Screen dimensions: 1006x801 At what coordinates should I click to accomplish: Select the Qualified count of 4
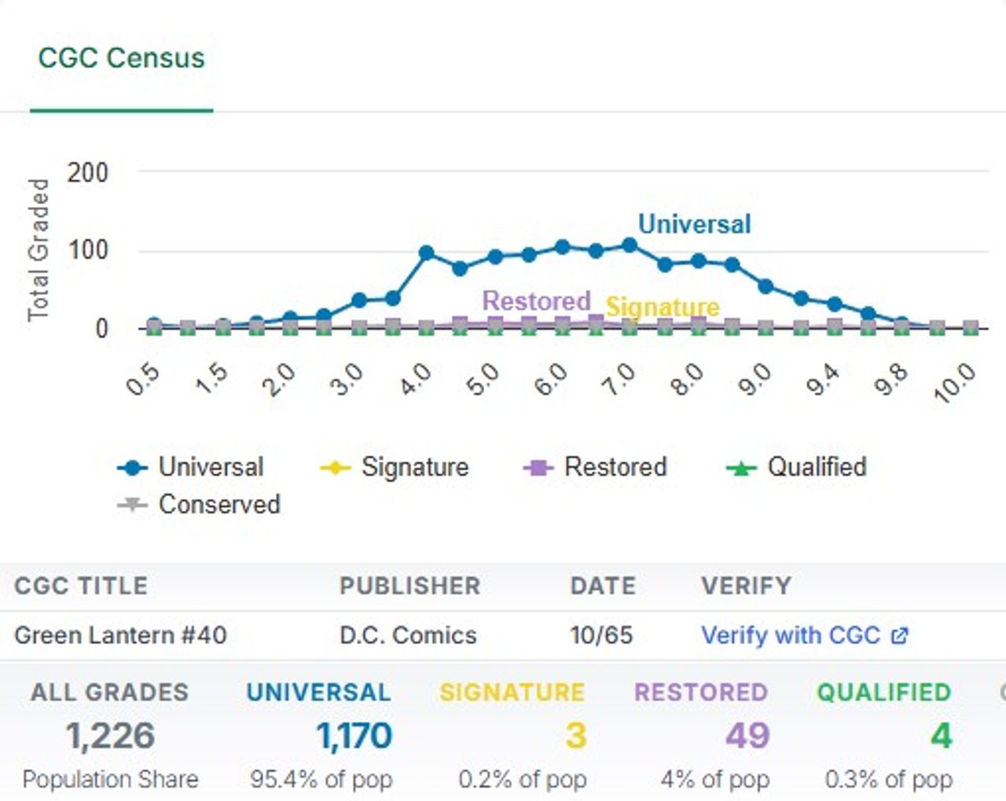pos(942,737)
